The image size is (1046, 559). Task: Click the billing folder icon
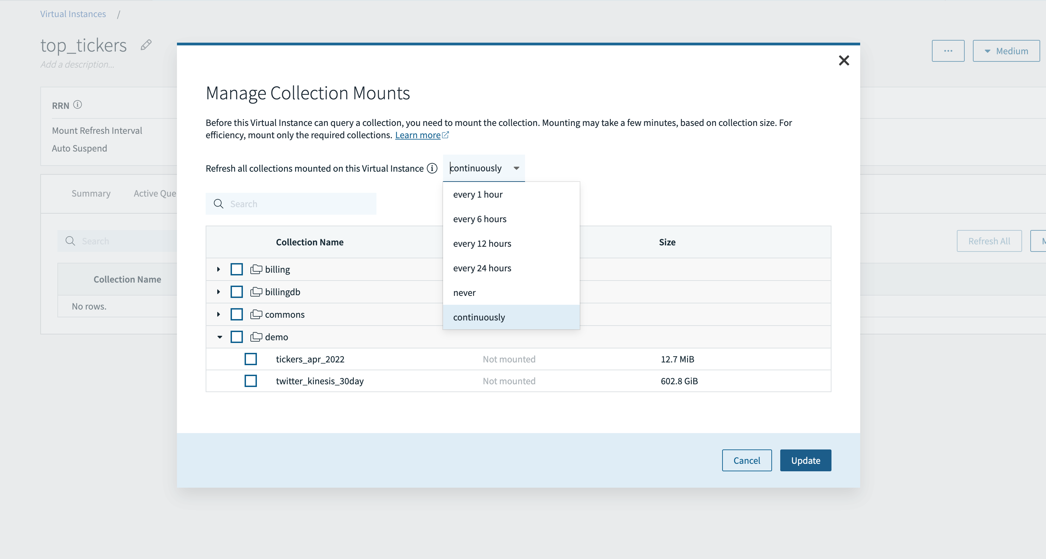click(256, 269)
